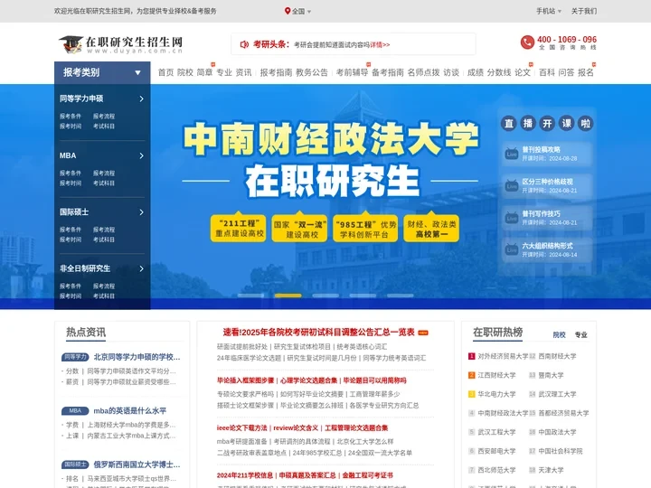
Task: Open 西安邮电大学 in the hot ranking
Action: pyautogui.click(x=496, y=451)
